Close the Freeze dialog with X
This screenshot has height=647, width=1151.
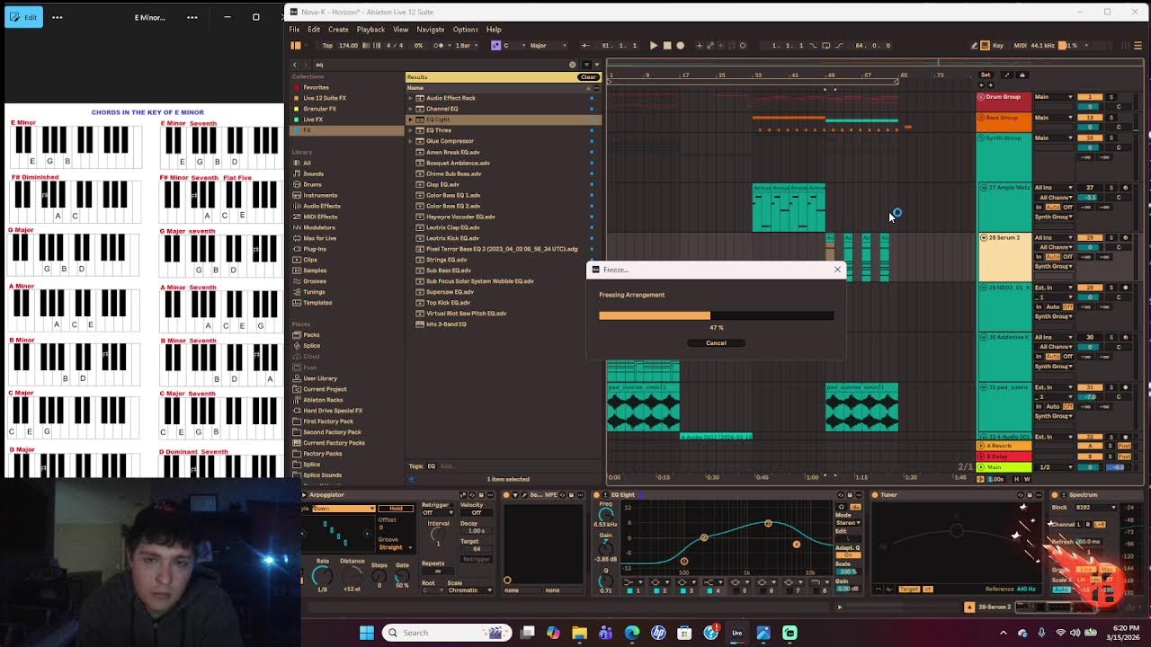point(837,270)
